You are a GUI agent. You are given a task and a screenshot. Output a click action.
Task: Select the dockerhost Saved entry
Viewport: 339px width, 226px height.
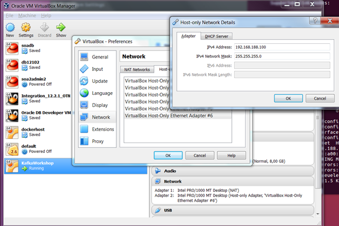(38, 132)
